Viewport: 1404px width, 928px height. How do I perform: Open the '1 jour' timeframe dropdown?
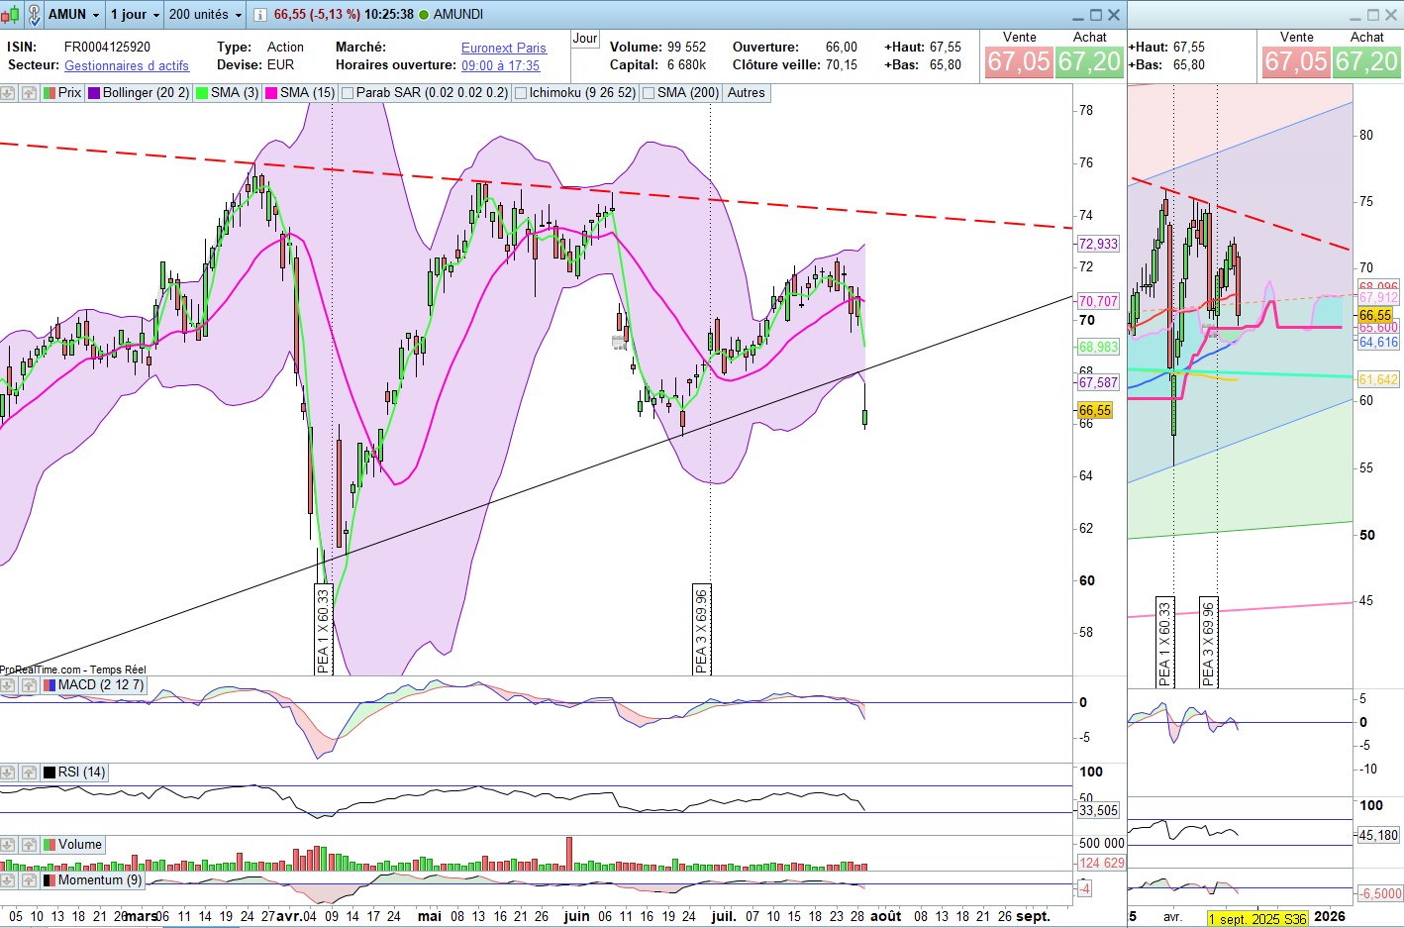coord(135,15)
